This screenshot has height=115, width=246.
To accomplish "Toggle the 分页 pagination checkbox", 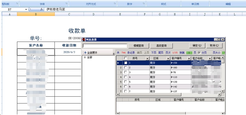I will coord(200,53).
